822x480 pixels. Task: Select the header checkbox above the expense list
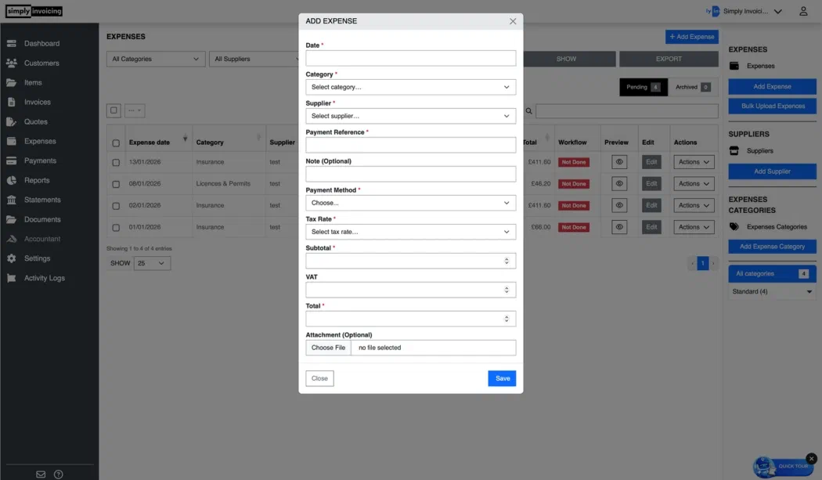(x=114, y=110)
